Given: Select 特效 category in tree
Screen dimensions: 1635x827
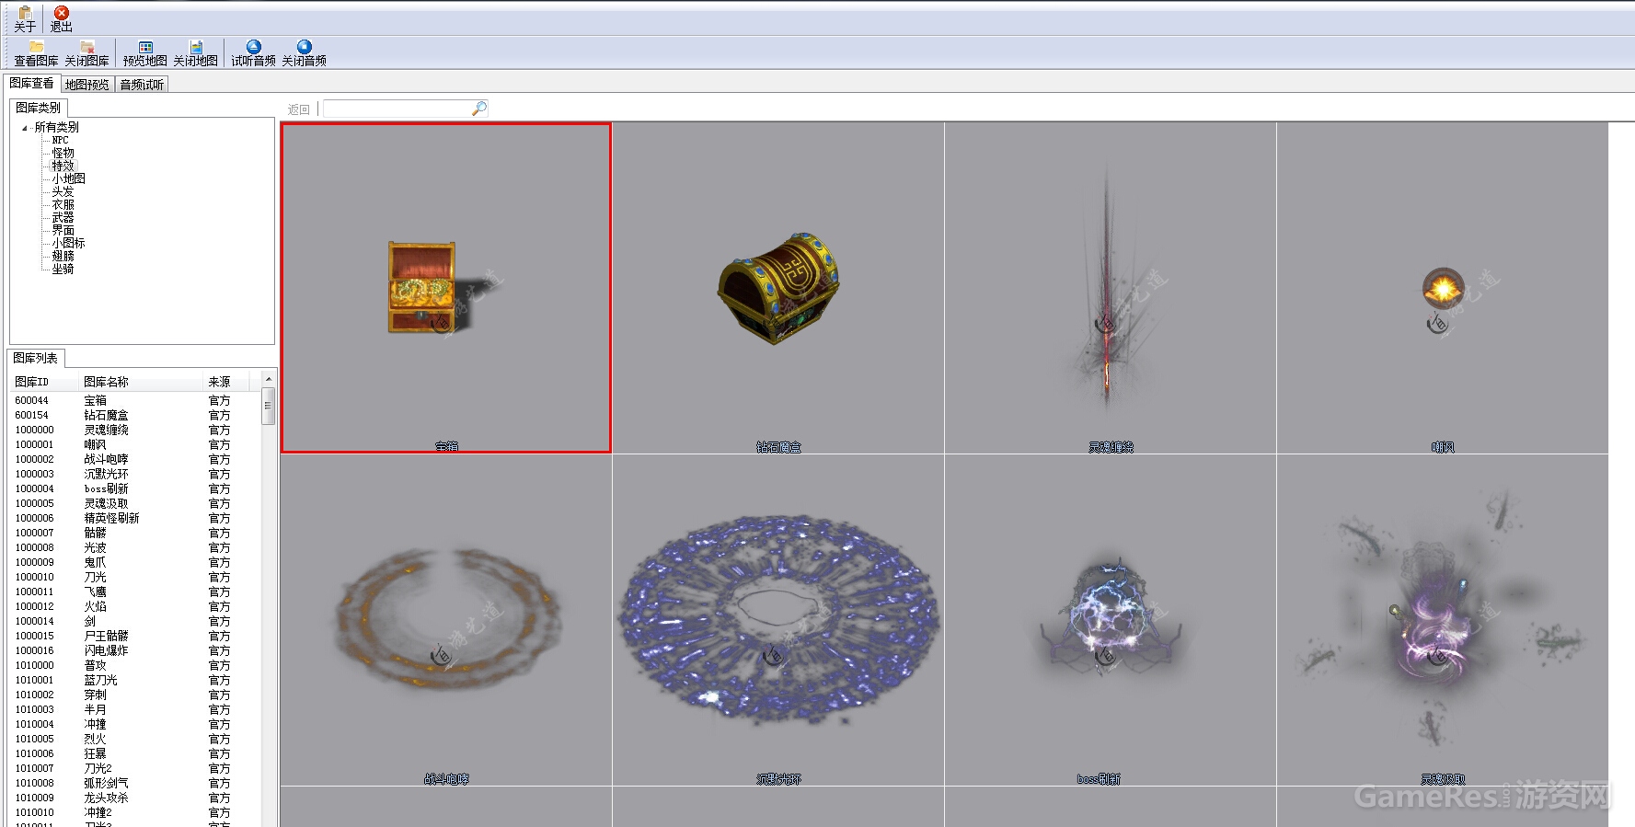Looking at the screenshot, I should [x=63, y=166].
